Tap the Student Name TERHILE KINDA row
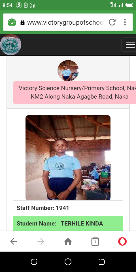 click(x=68, y=224)
